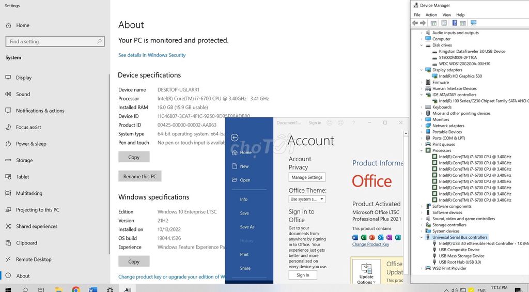Open Google Chrome from the taskbar
529x292 pixels.
point(76,289)
